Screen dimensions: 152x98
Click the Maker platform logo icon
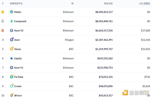[x=12, y=12]
